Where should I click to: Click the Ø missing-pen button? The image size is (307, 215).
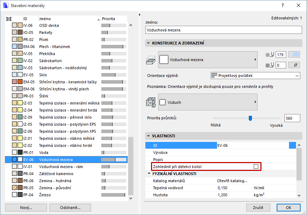295,65
